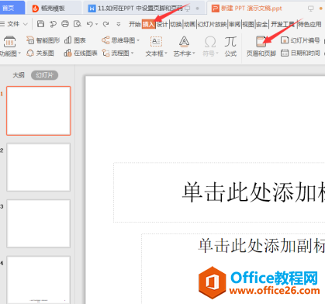Switch to the 安全 ribbon tab
The height and width of the screenshot is (304, 325).
coord(261,24)
